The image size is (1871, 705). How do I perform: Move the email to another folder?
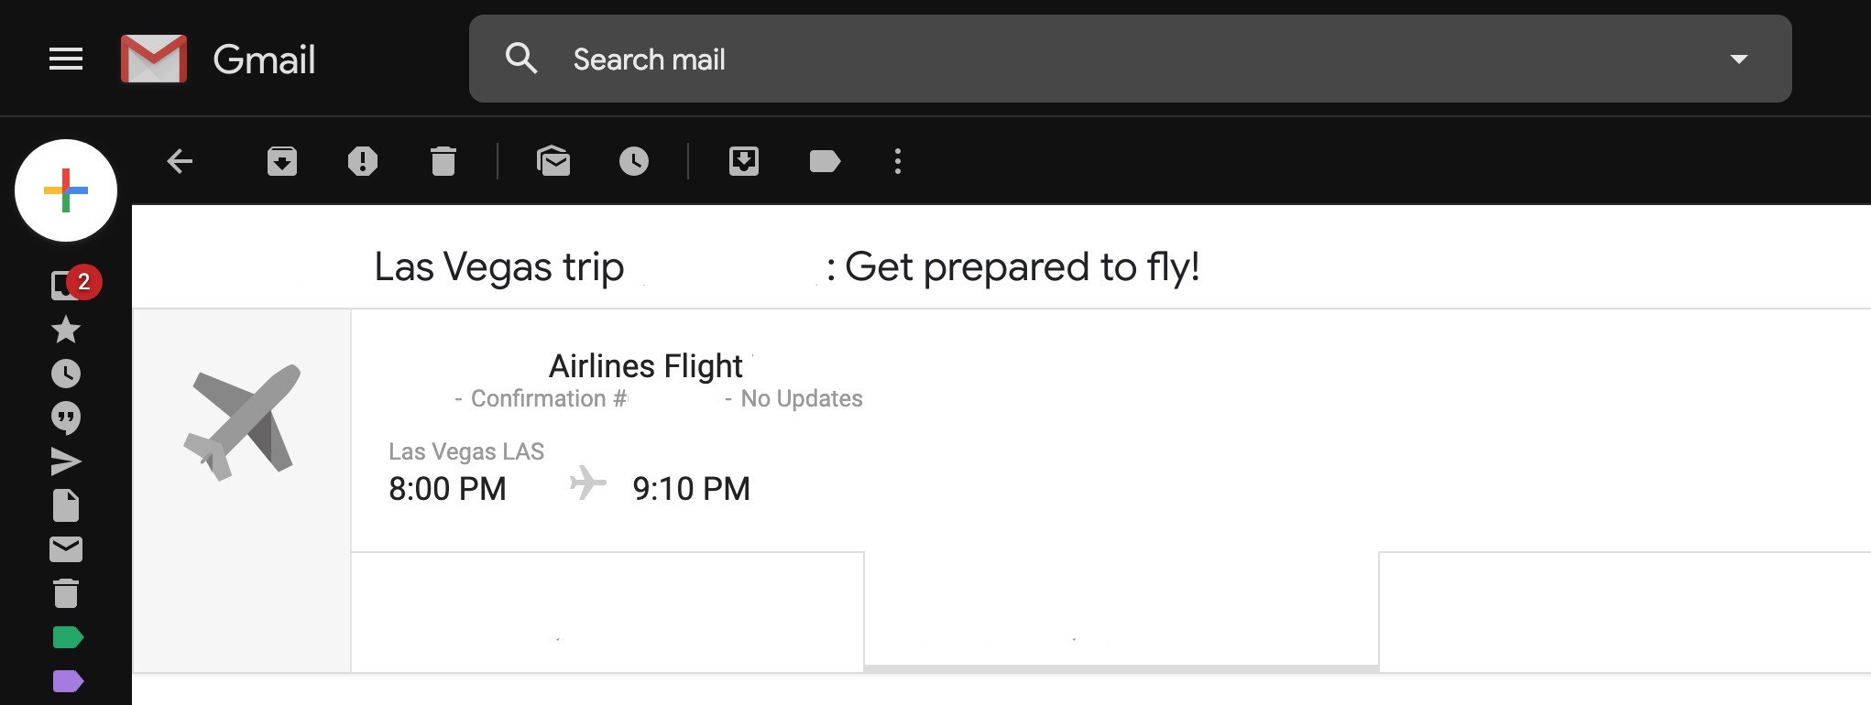tap(744, 161)
